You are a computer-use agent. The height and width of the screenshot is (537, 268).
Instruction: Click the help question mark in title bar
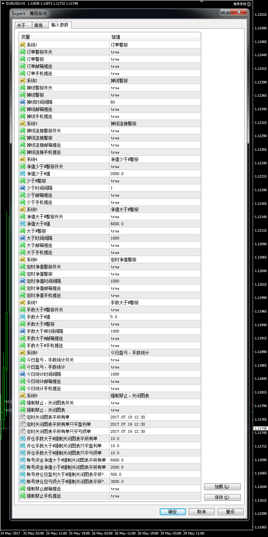(x=225, y=13)
